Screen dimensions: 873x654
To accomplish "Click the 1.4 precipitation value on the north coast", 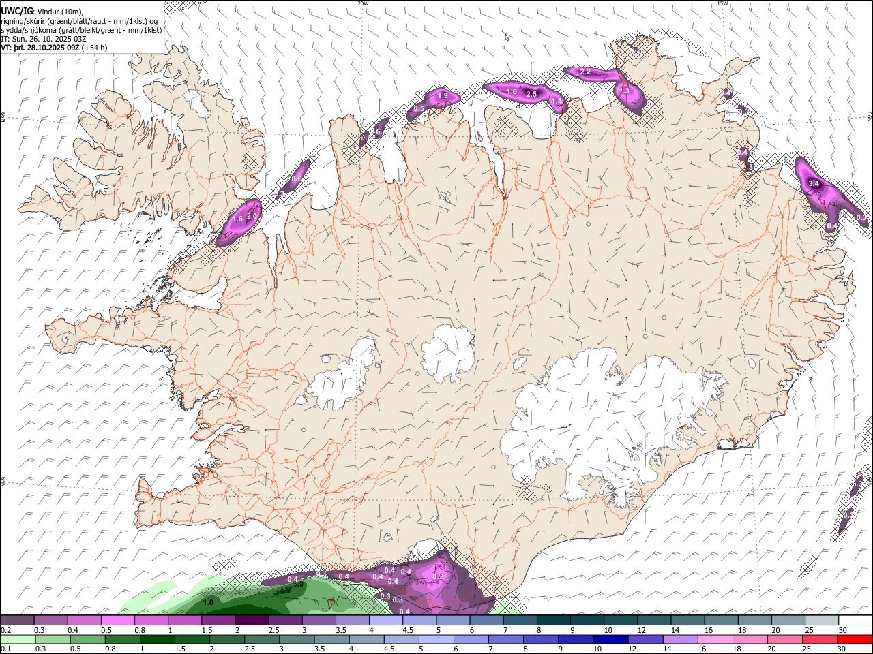I will click(x=557, y=102).
